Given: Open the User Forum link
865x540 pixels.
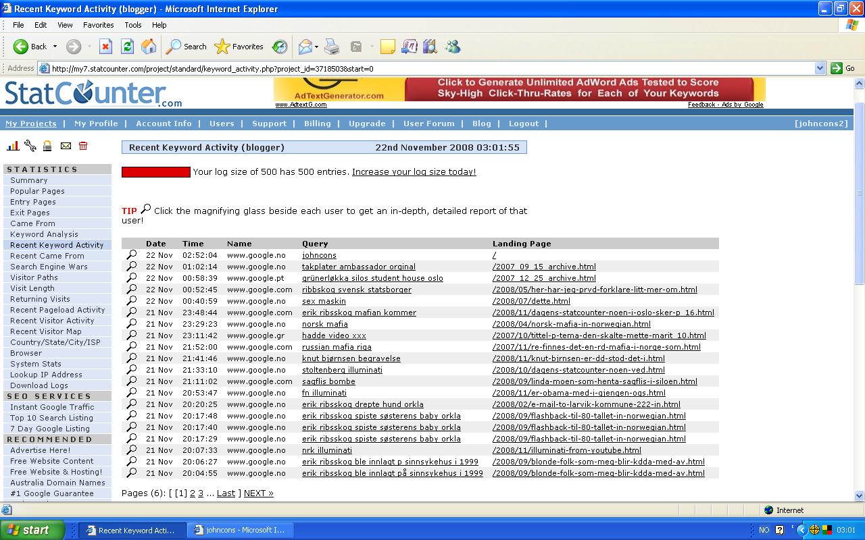Looking at the screenshot, I should tap(429, 124).
